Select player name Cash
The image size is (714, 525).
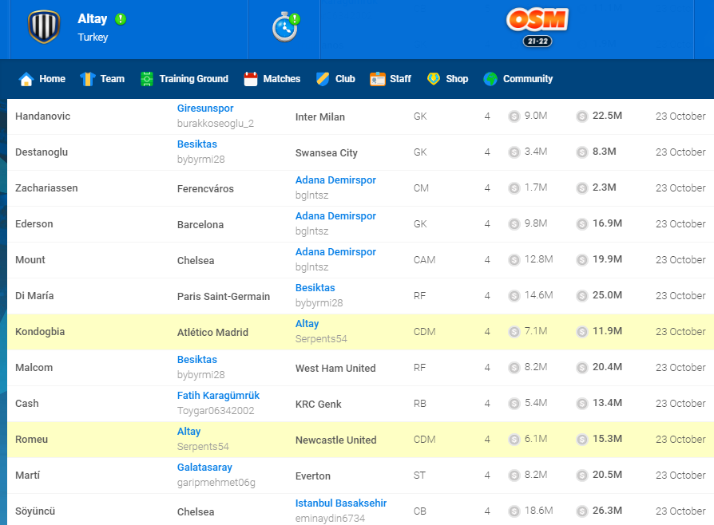coord(27,404)
